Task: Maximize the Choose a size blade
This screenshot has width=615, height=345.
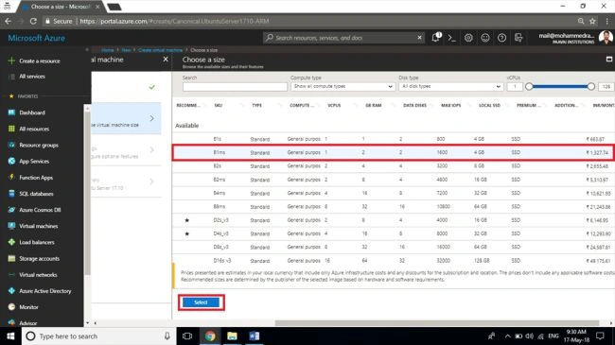Action: 609,59
